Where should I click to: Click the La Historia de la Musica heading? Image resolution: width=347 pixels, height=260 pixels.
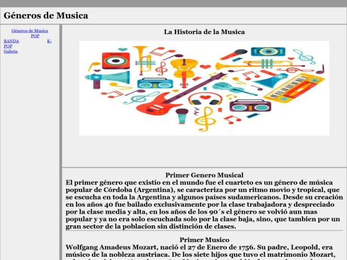[204, 32]
